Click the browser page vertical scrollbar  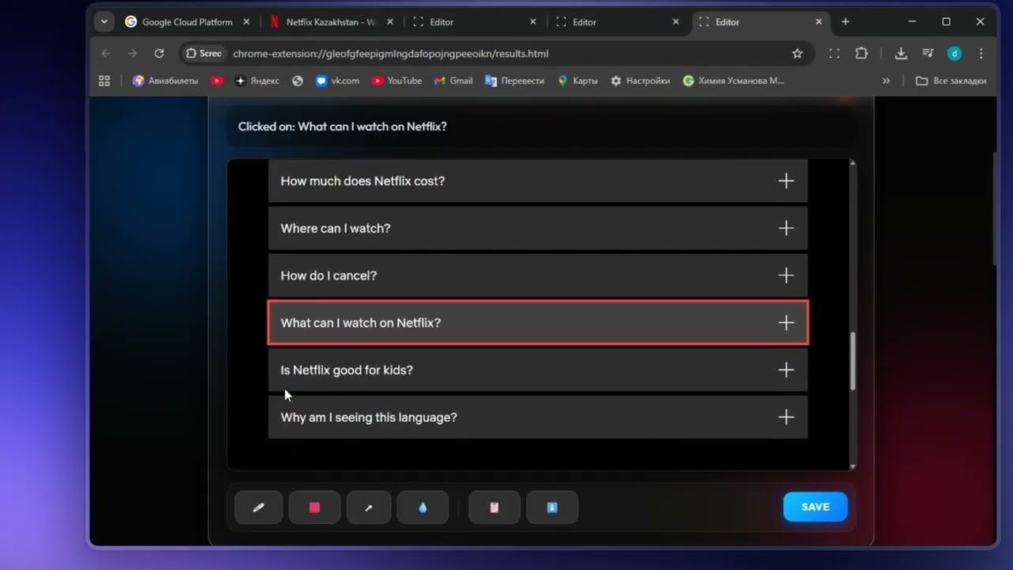[x=995, y=207]
